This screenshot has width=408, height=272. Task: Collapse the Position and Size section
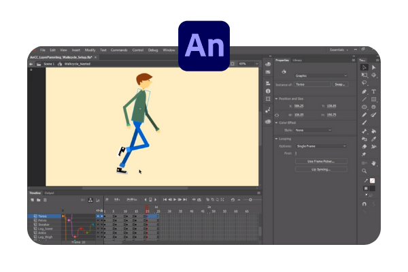coord(277,99)
